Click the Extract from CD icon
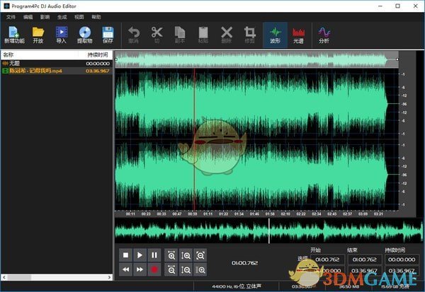This screenshot has height=292, width=425. coord(84,34)
